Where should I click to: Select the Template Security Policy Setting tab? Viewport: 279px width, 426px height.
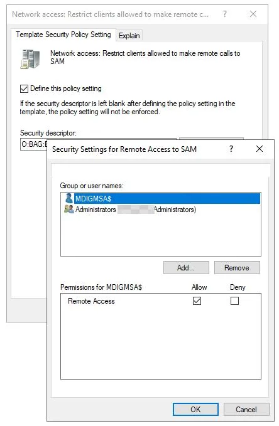click(63, 35)
